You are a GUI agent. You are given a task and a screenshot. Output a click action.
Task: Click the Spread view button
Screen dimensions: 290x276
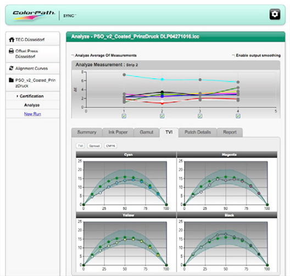tap(94, 146)
